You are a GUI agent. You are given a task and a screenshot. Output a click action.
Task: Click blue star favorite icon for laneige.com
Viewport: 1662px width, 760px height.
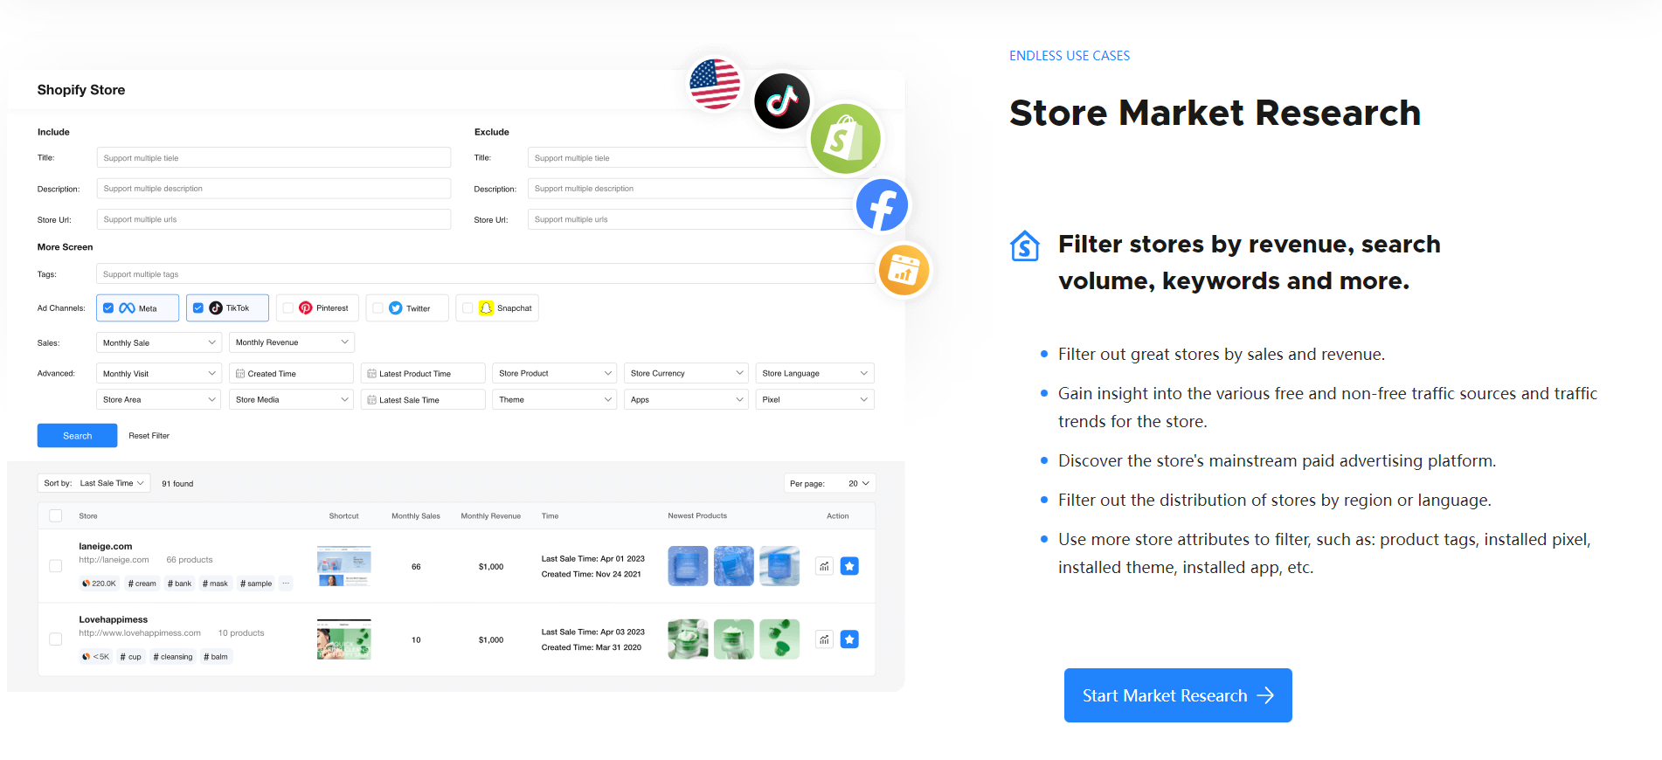(849, 566)
